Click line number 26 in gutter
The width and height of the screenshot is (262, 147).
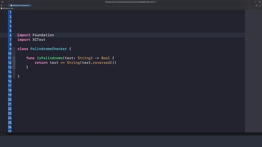tap(10, 127)
